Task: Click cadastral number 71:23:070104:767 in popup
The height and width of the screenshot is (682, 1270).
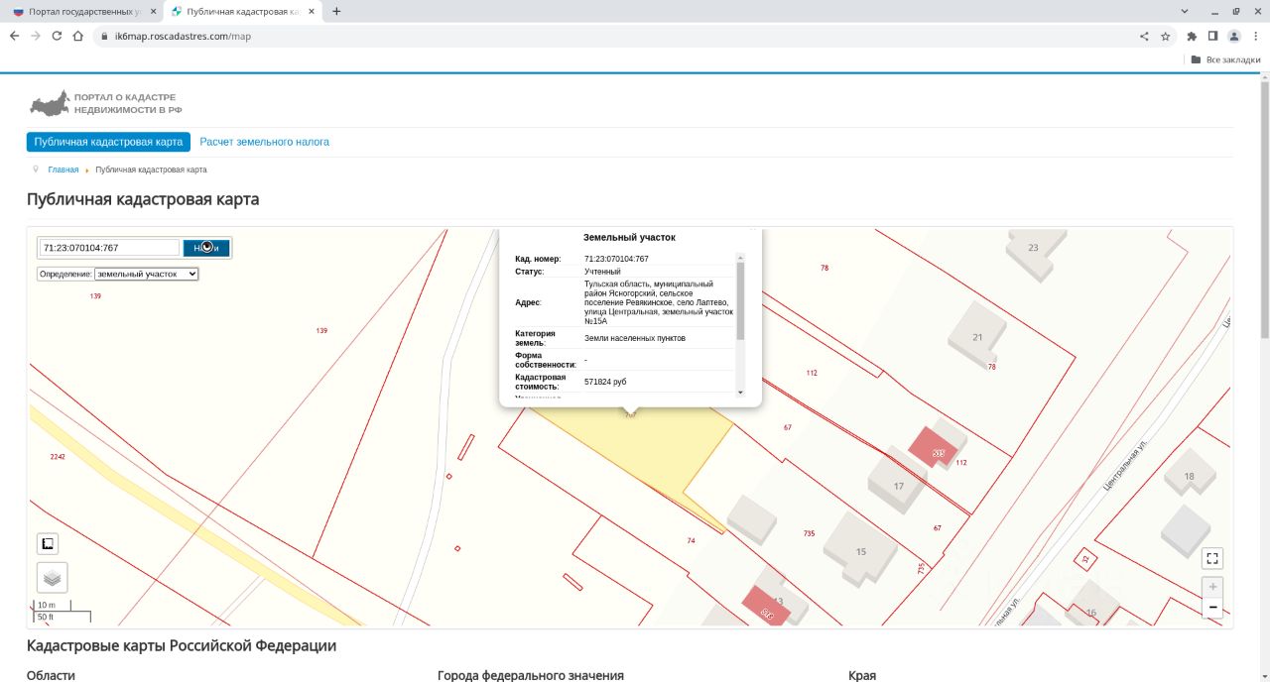Action: [x=616, y=259]
